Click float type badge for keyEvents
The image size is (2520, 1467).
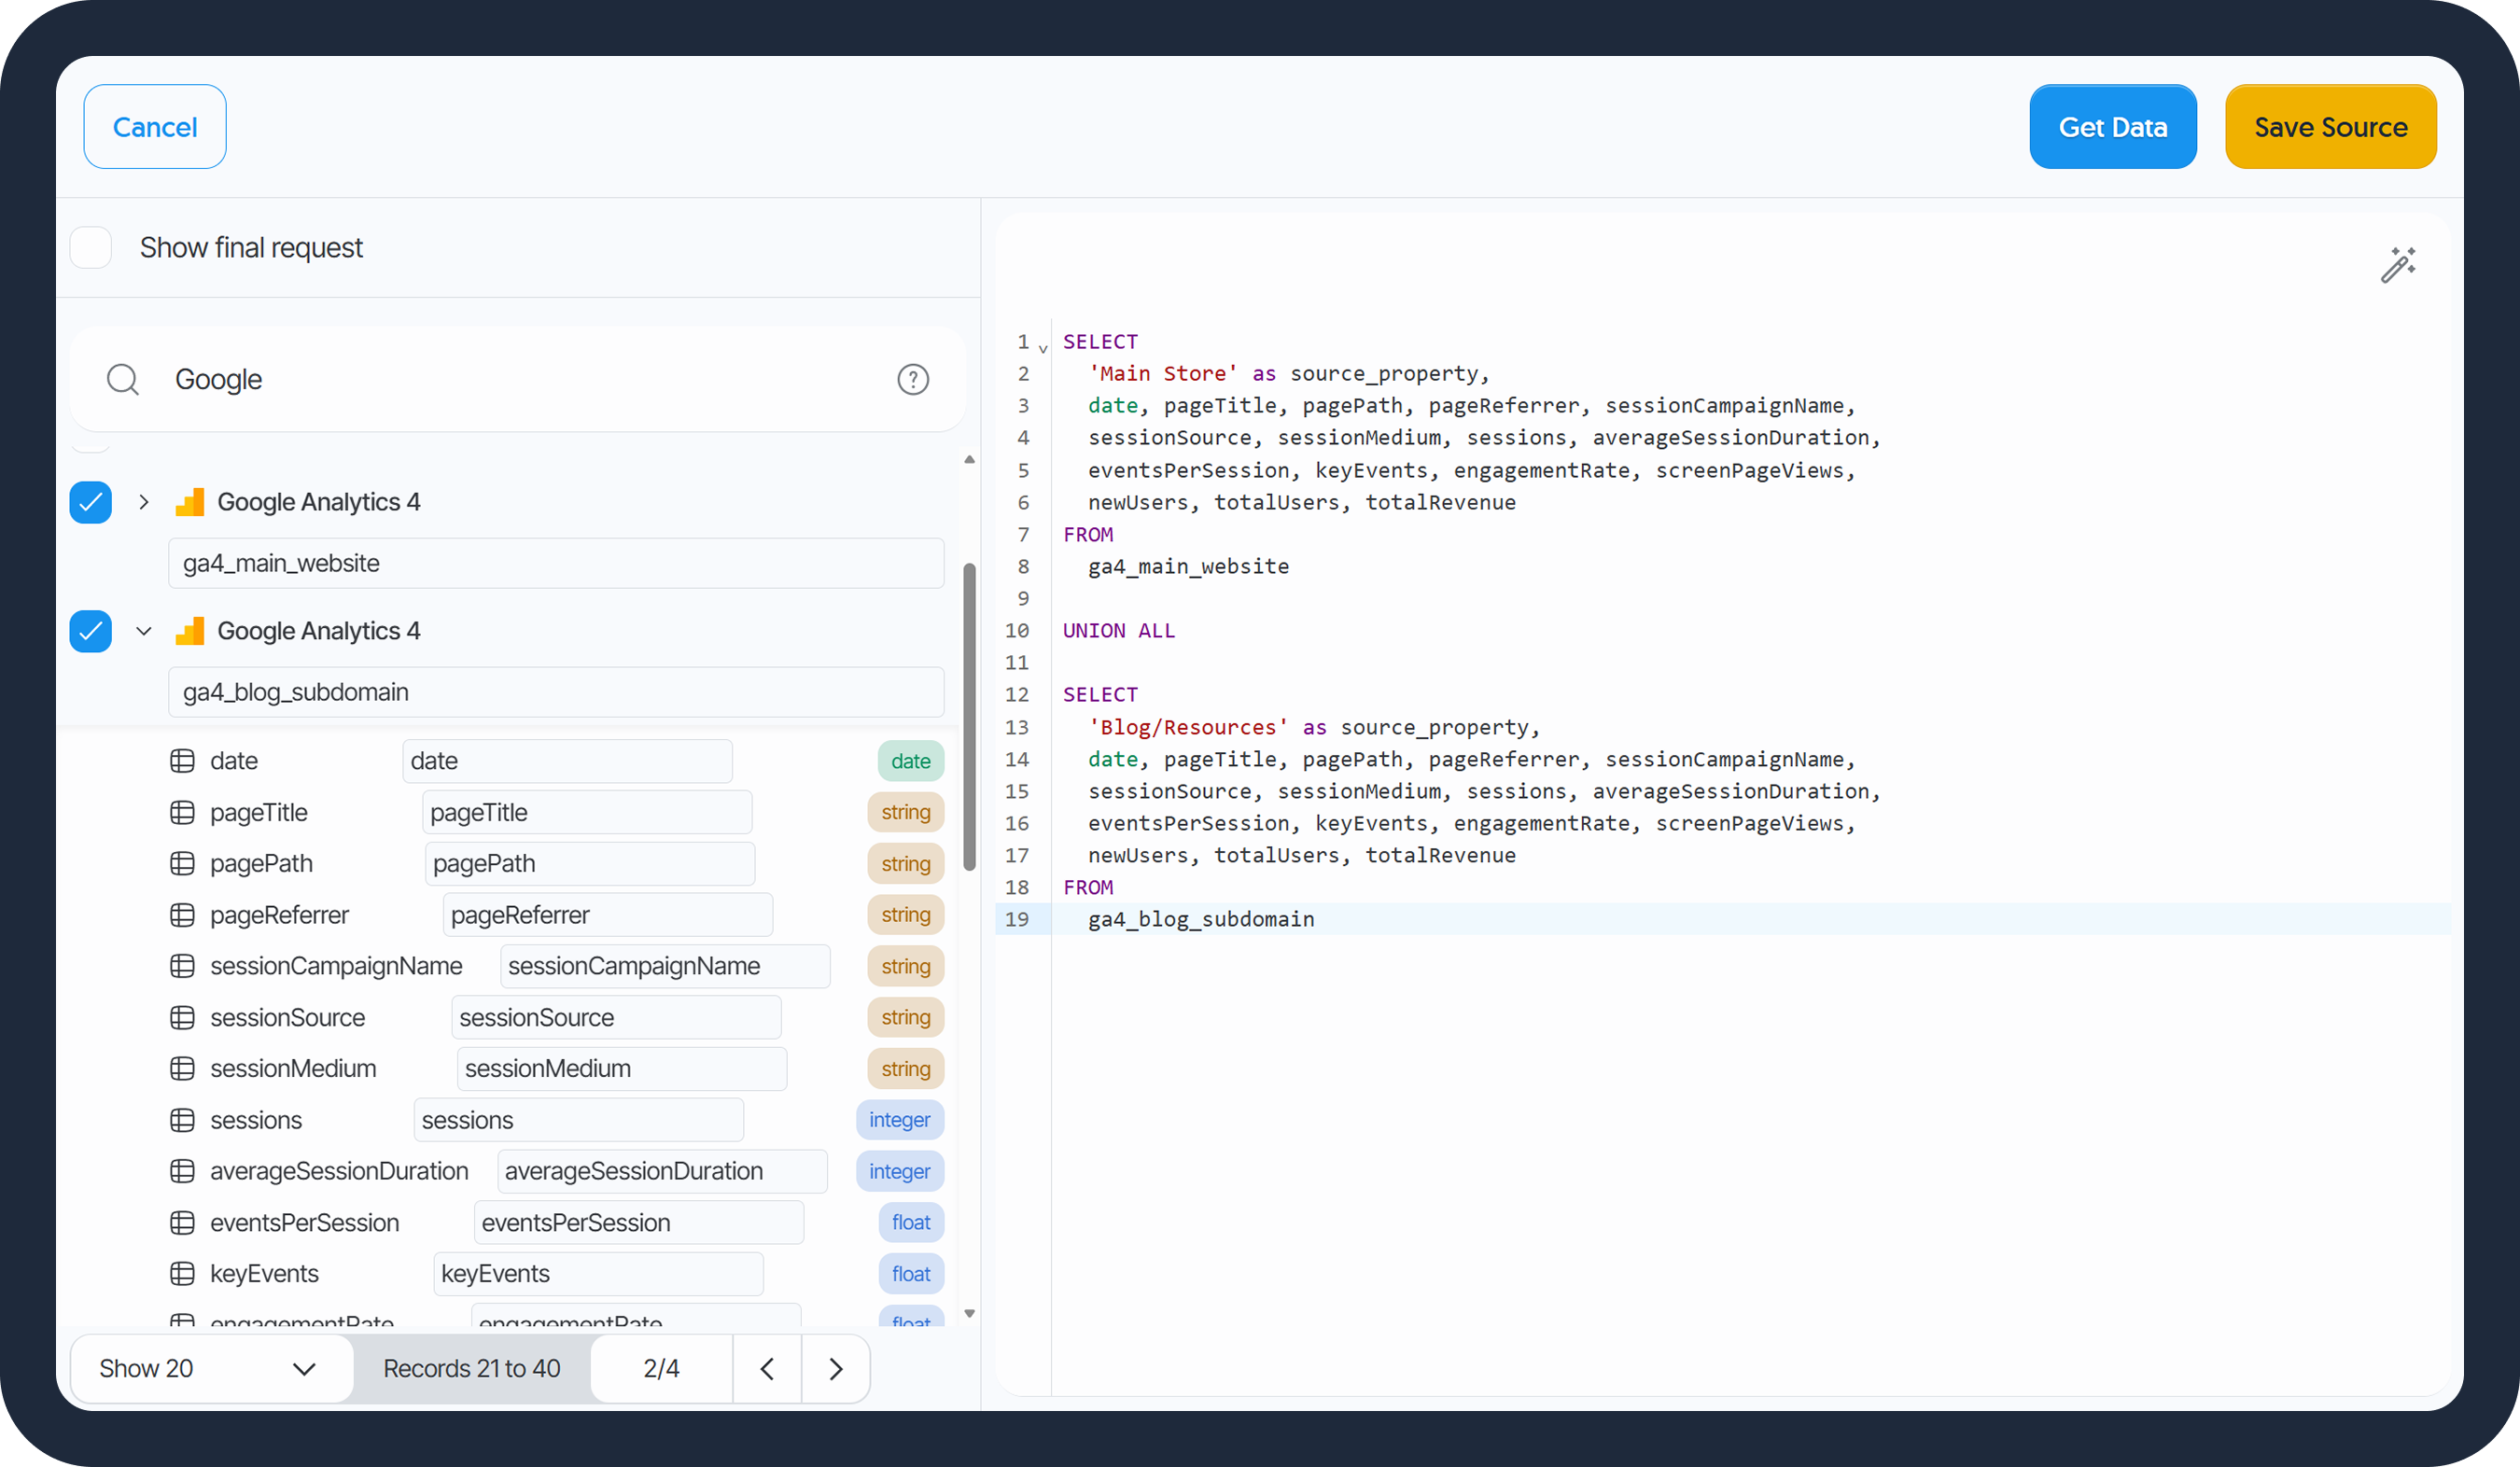pos(911,1273)
